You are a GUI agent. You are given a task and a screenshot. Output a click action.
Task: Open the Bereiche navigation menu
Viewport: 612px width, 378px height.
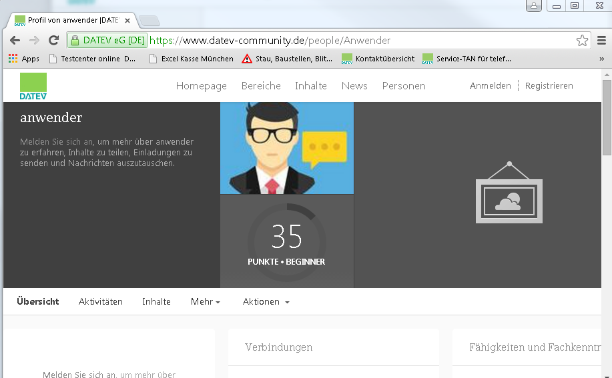tap(261, 86)
